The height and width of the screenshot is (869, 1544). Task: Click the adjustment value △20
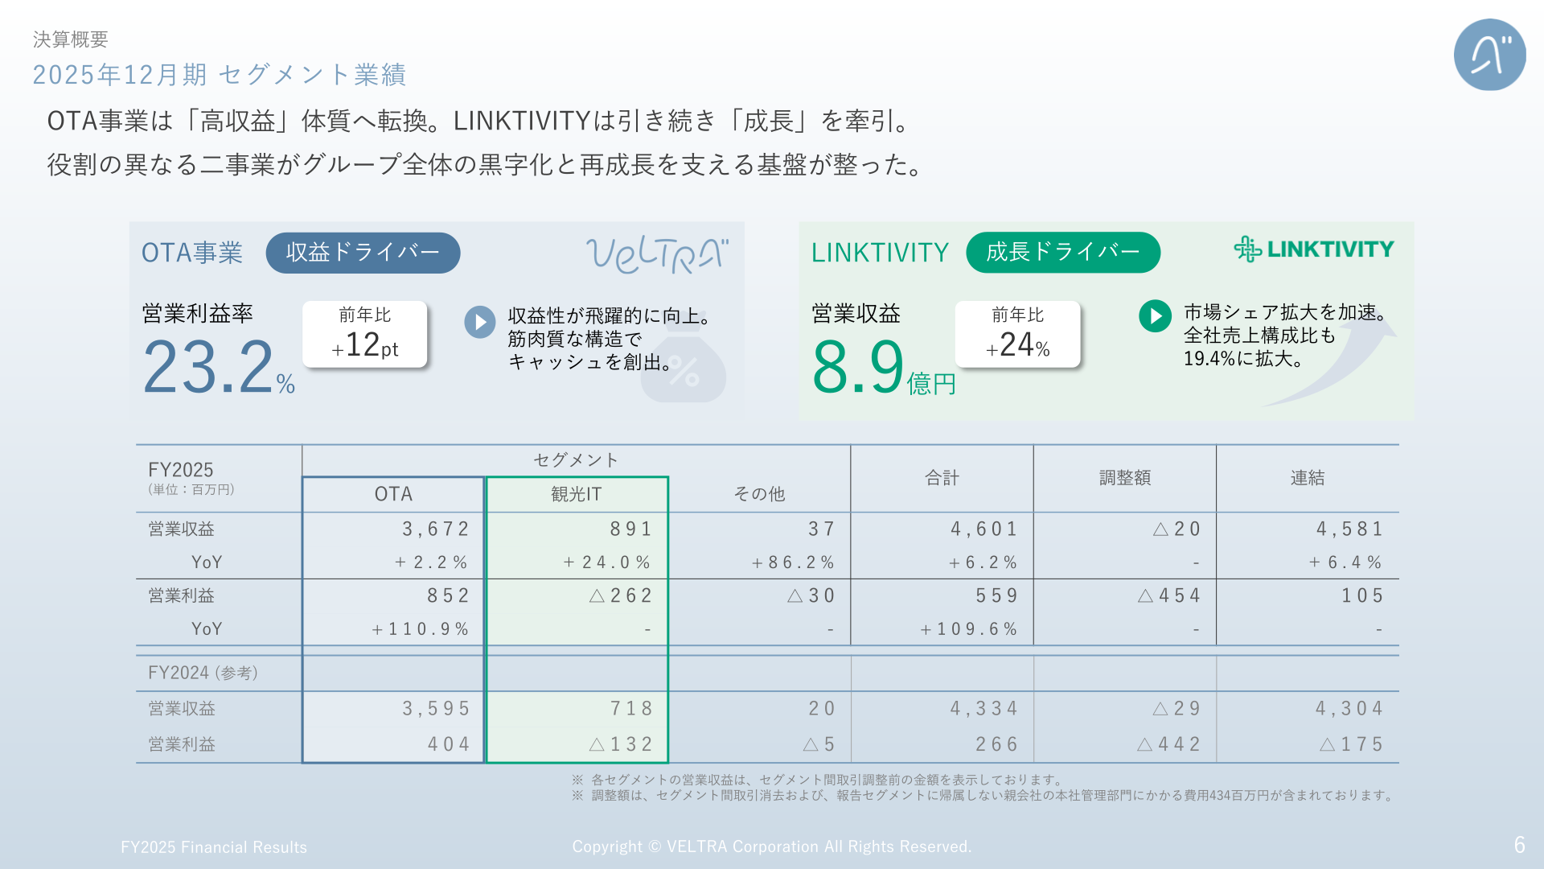tap(1177, 529)
